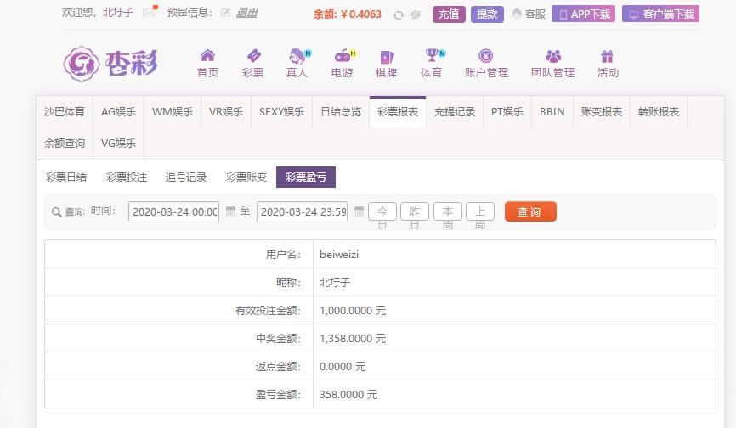Click the 充值 recharge button
This screenshot has width=736, height=428.
[449, 14]
